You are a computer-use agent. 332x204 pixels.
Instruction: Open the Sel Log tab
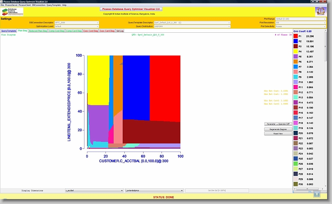120,31
